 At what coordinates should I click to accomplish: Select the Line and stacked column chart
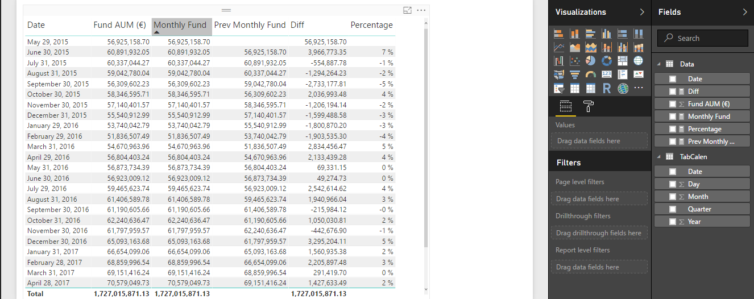(x=607, y=48)
